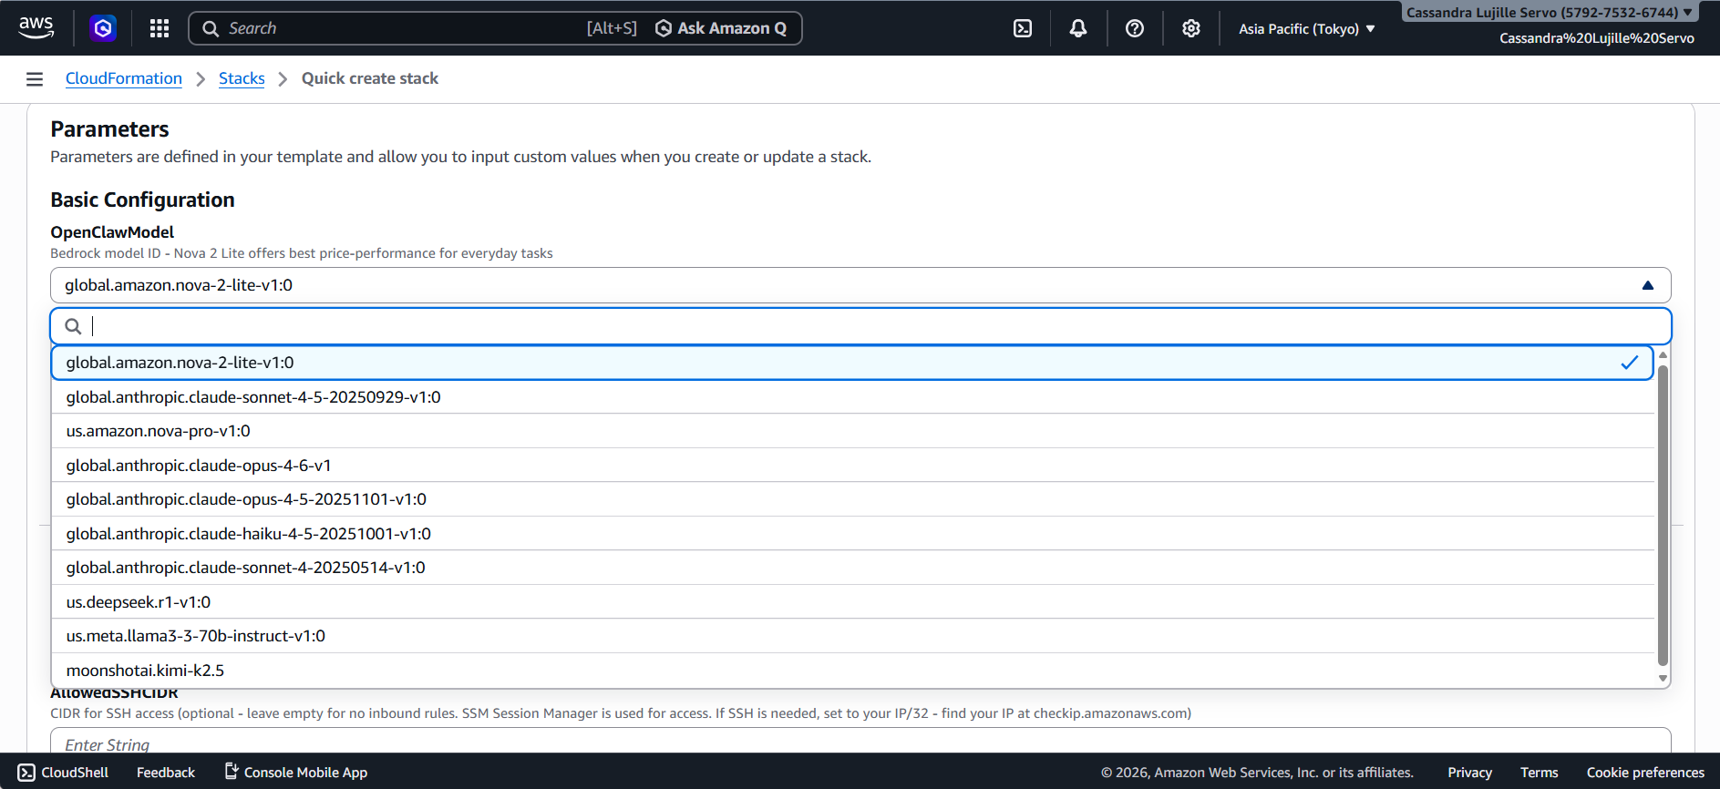This screenshot has width=1720, height=789.
Task: Toggle the side navigation hamburger menu
Action: (x=35, y=79)
